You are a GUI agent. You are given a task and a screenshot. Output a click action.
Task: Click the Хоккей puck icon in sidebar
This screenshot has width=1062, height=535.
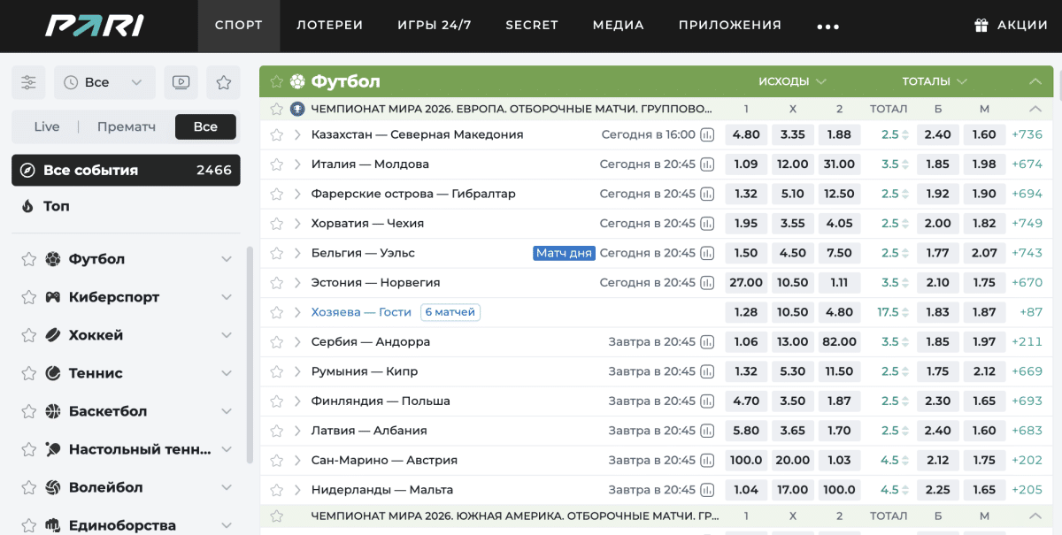53,335
